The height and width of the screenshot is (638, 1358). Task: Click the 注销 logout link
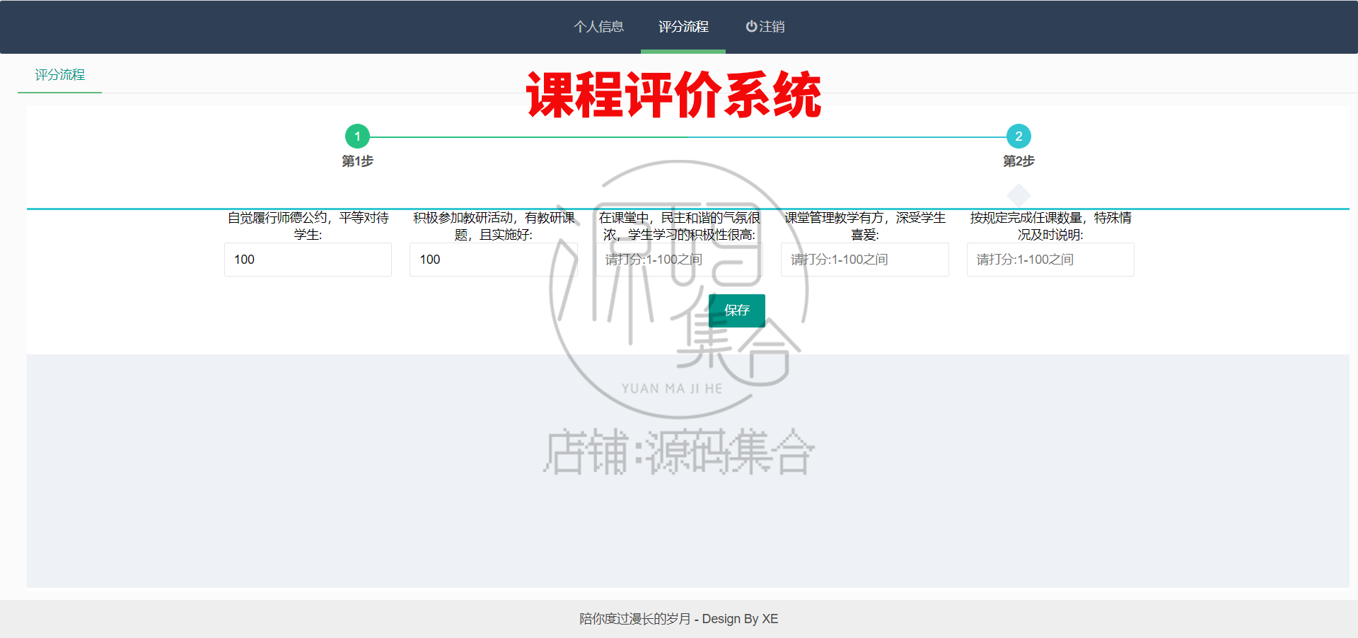[765, 27]
